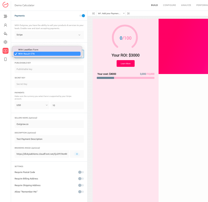Go to last page arrow icon
Screen dimensions: 208x202
(128, 13)
